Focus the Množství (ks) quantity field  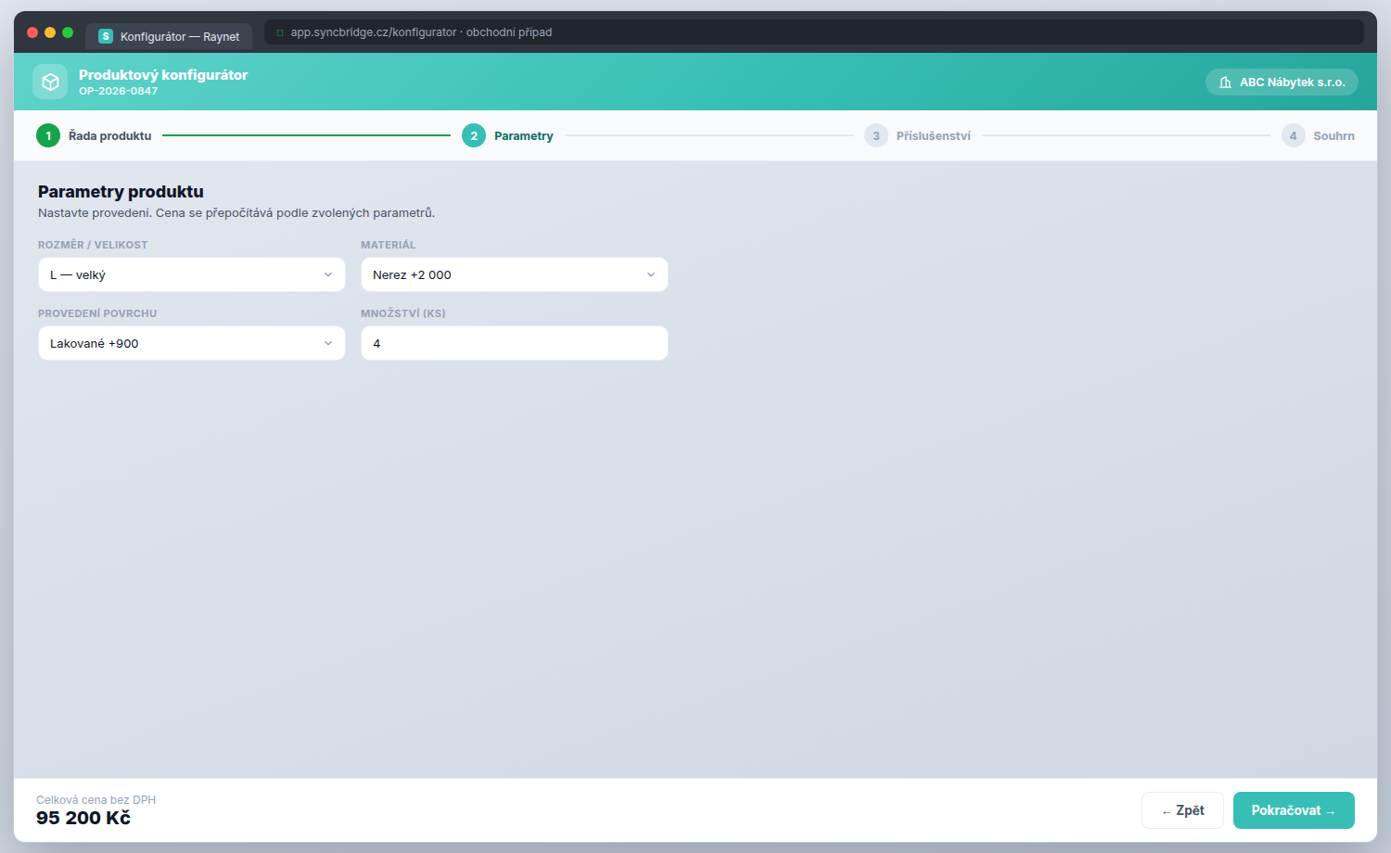(514, 343)
